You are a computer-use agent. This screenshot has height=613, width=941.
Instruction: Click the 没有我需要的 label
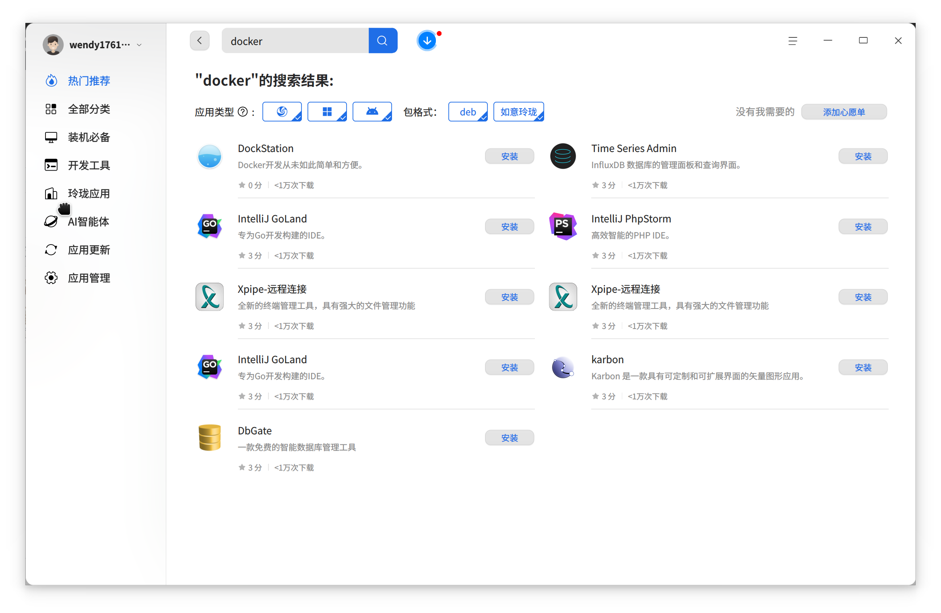(765, 112)
